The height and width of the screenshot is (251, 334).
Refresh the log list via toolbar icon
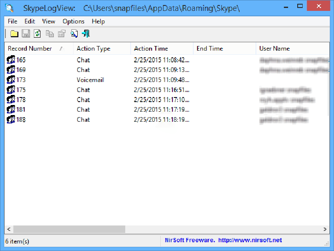point(37,34)
